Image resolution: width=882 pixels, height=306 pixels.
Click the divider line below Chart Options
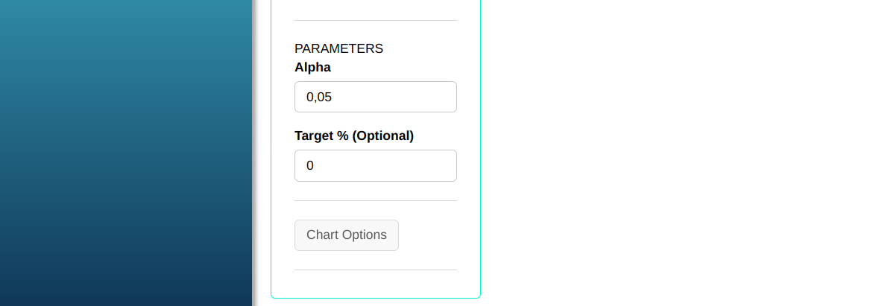point(375,270)
